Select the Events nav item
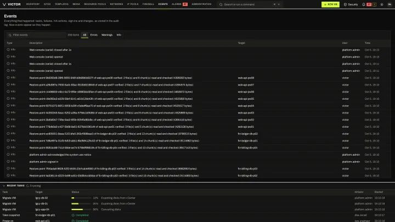The image size is (395, 222). point(163,4)
